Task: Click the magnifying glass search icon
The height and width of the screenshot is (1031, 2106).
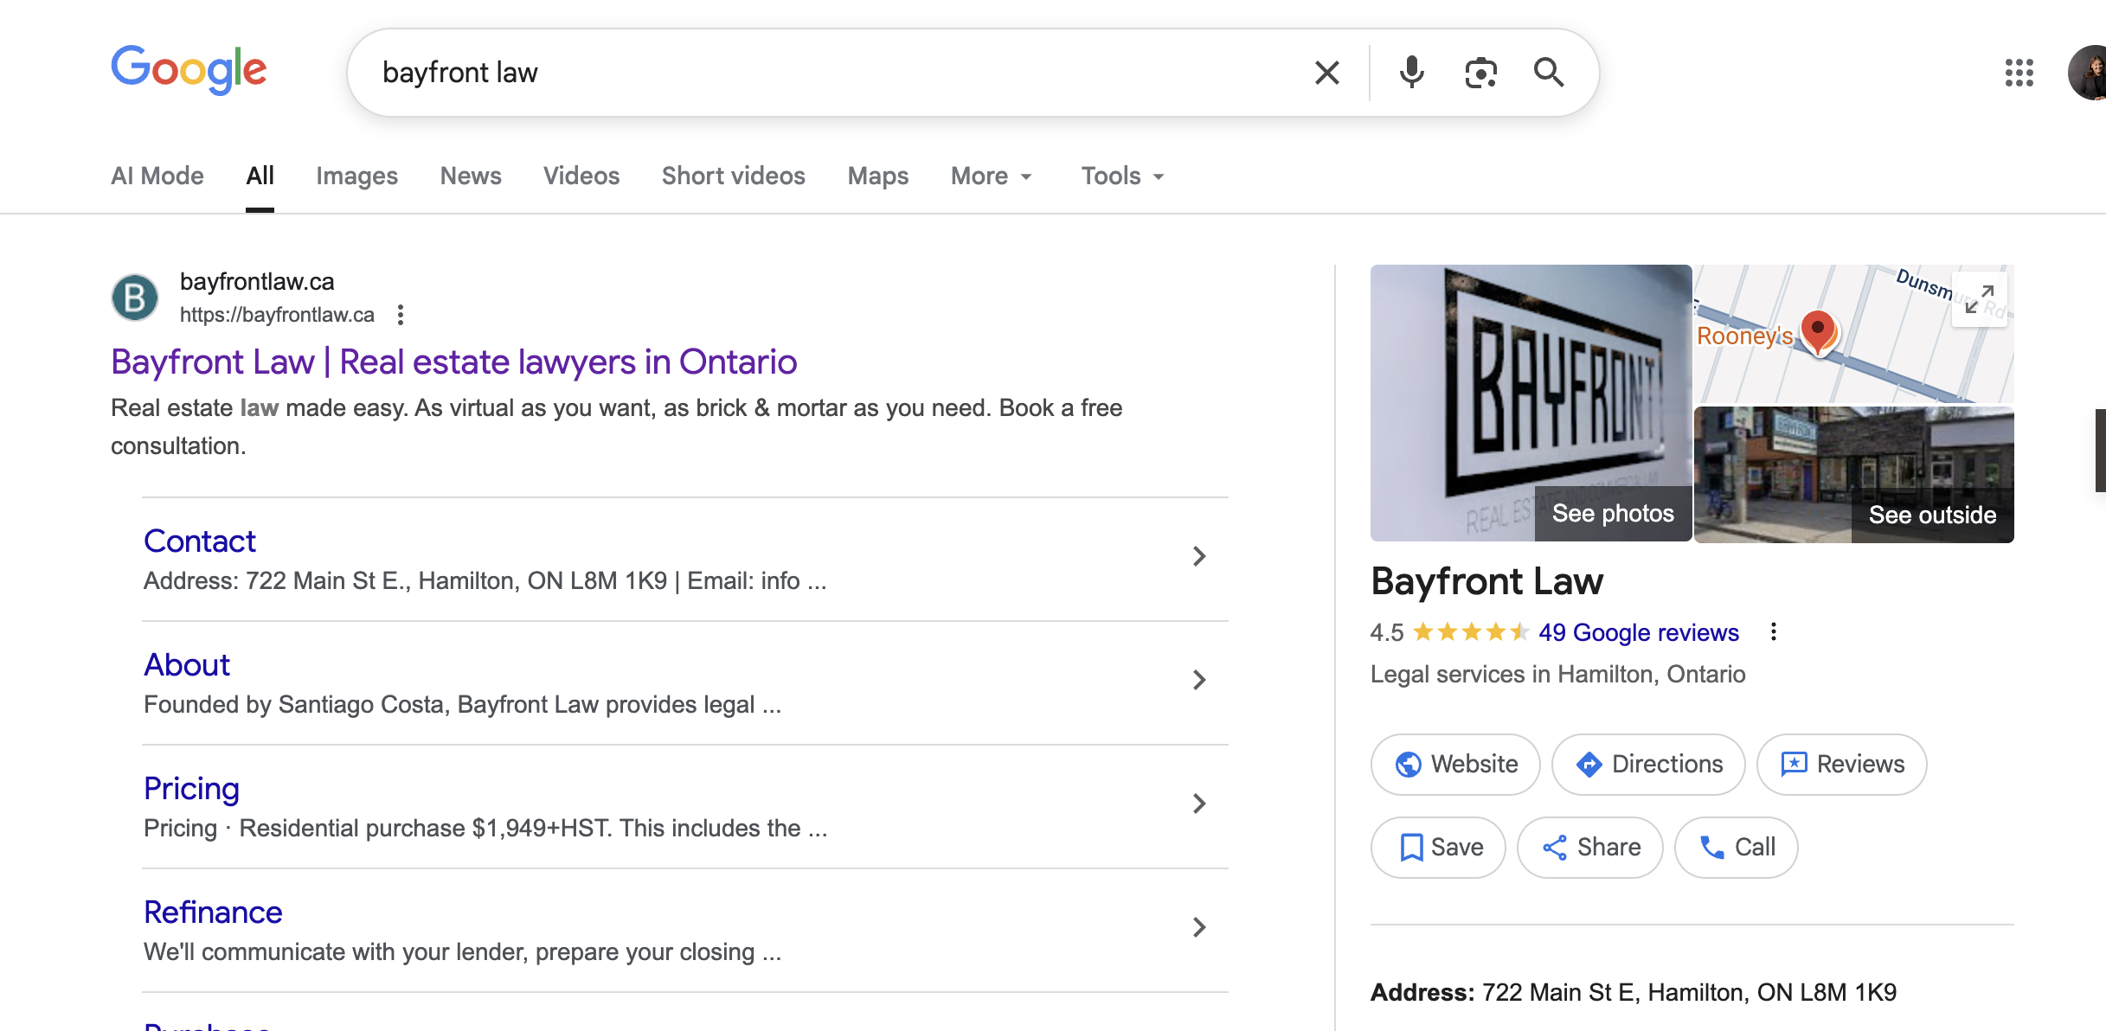Action: (1548, 73)
